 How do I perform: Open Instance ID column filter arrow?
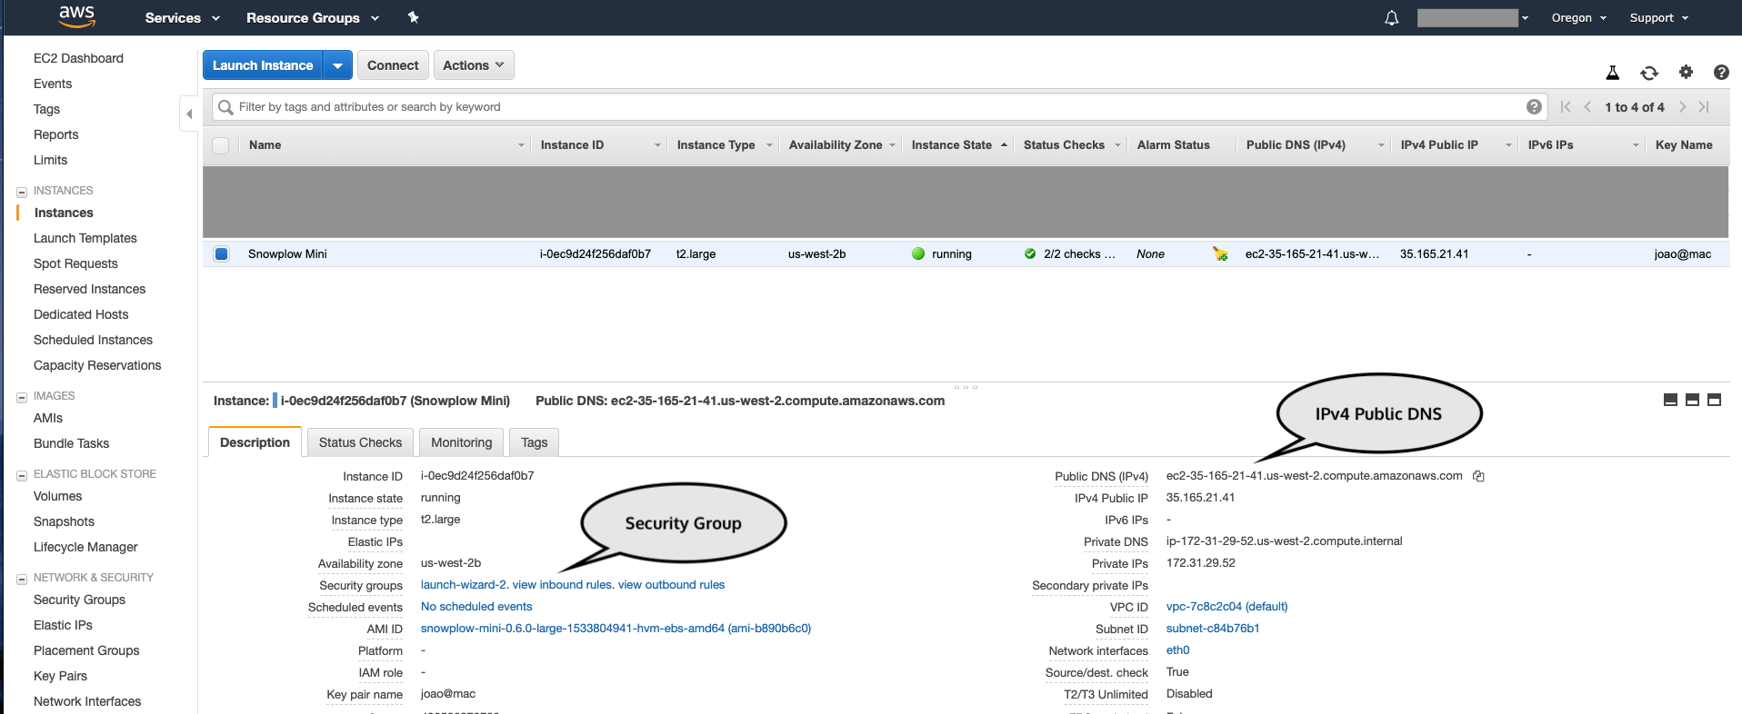pos(657,145)
